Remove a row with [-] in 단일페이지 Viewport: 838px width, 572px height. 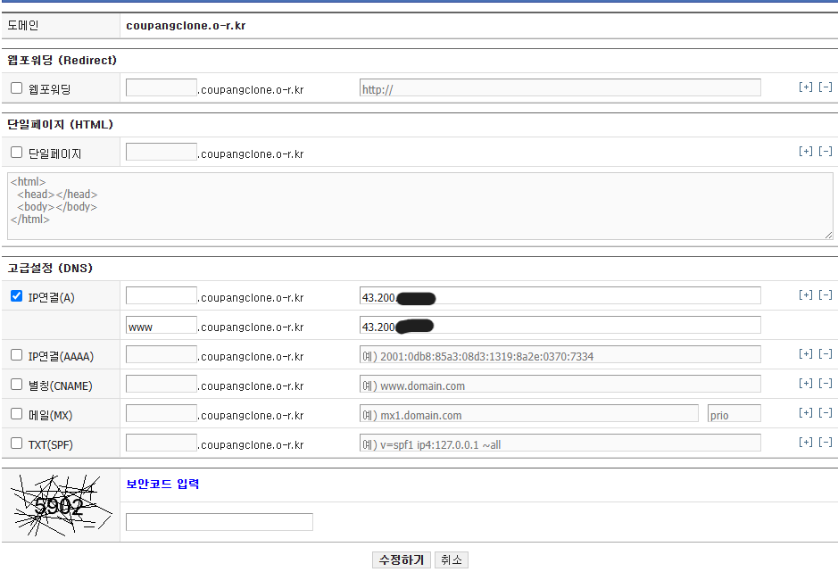[x=826, y=152]
